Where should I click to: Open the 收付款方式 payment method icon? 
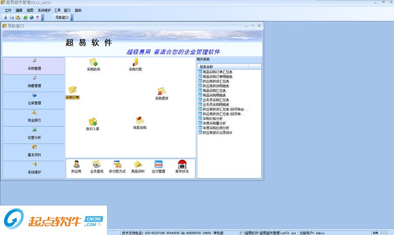click(x=117, y=167)
